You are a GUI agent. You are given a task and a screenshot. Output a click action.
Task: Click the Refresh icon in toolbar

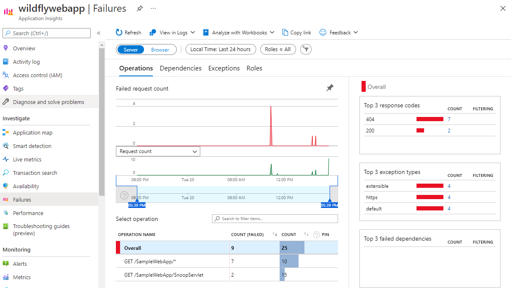(x=119, y=32)
